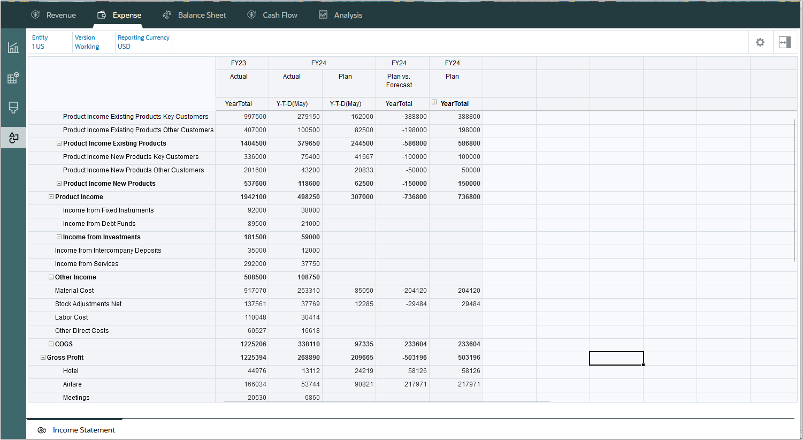Select the Meetings row label
803x440 pixels.
[76, 398]
